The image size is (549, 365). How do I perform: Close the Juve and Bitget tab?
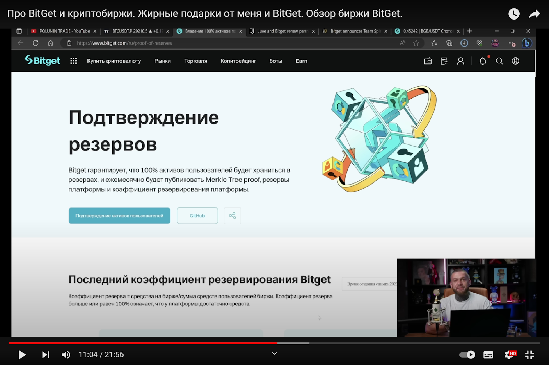tap(313, 31)
